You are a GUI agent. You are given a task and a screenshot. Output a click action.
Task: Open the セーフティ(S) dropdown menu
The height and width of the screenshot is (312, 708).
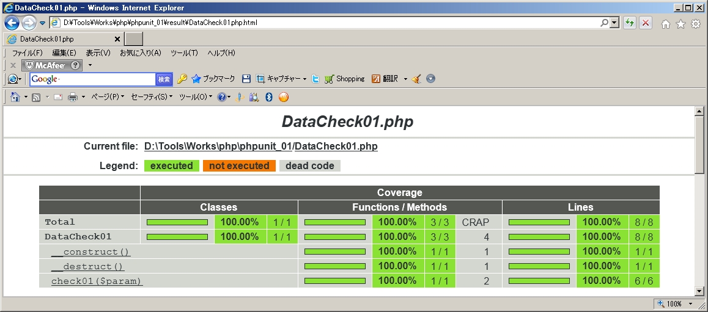point(152,97)
